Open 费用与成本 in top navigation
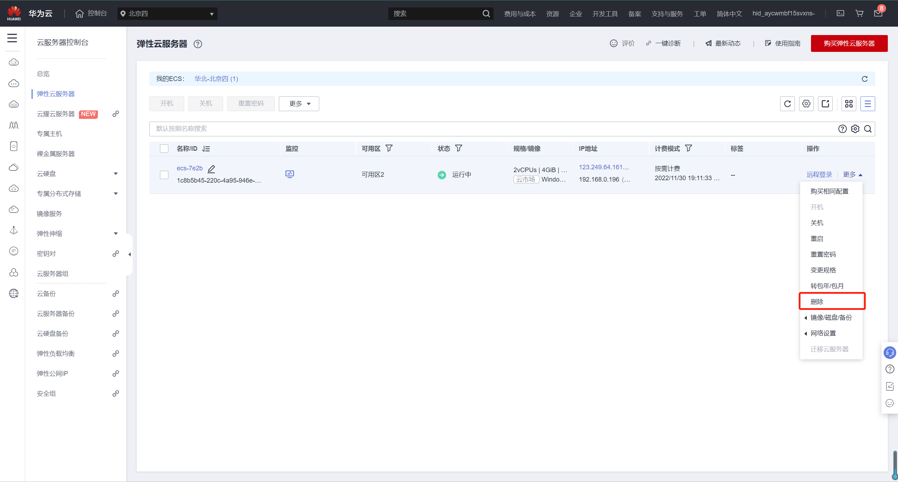This screenshot has height=482, width=898. click(520, 14)
